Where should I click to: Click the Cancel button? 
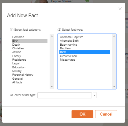point(106,114)
